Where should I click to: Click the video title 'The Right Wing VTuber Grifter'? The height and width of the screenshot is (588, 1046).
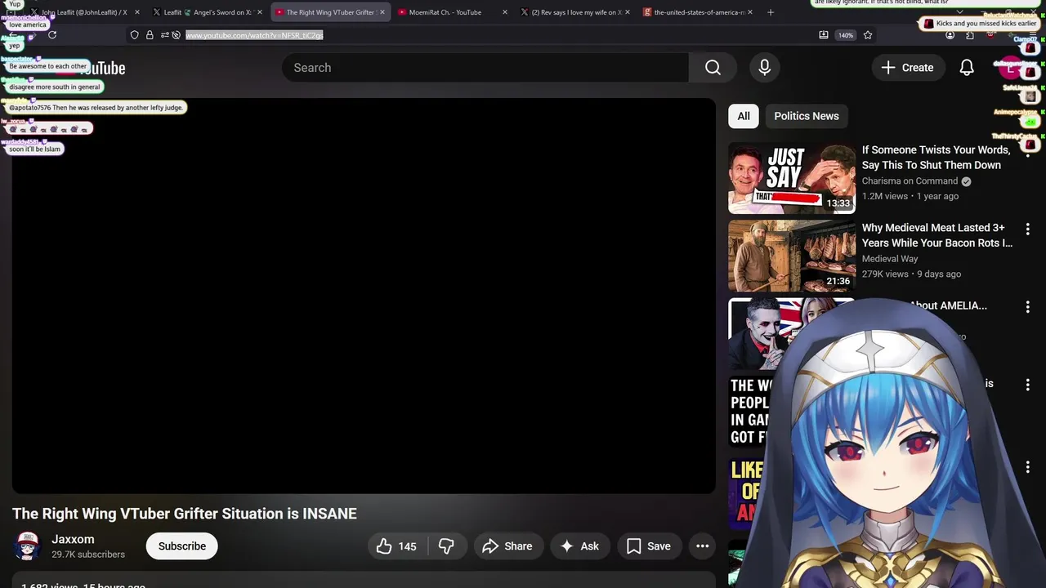185,514
